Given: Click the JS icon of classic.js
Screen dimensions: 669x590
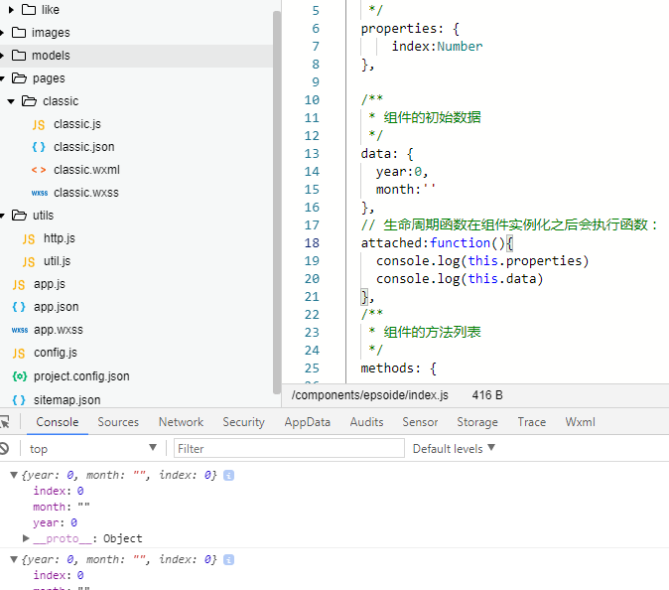Looking at the screenshot, I should pyautogui.click(x=39, y=125).
